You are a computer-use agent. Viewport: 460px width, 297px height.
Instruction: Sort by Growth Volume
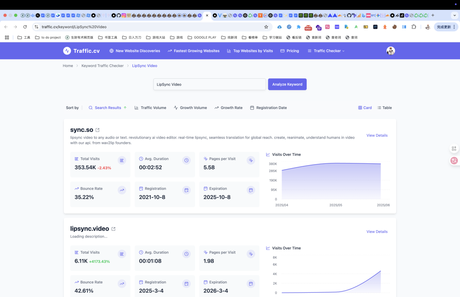pos(190,108)
